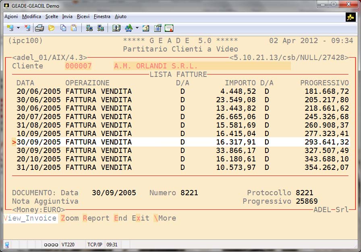
Task: Click the new connection toolbar icon
Action: pos(10,28)
